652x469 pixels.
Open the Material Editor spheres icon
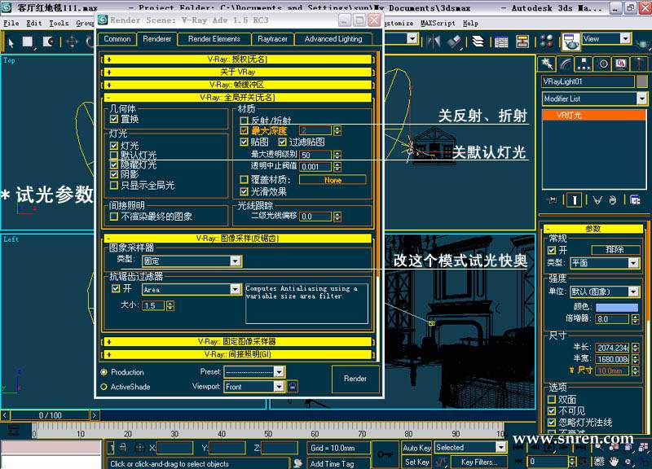click(547, 42)
